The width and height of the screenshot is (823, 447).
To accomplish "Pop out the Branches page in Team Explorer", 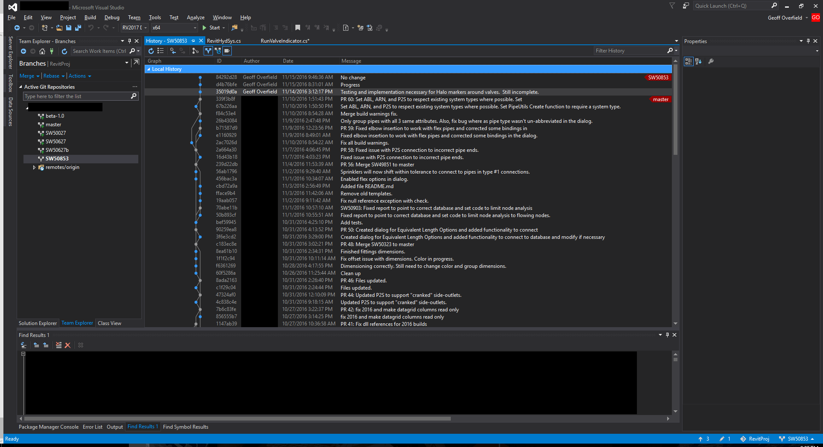I will [136, 62].
